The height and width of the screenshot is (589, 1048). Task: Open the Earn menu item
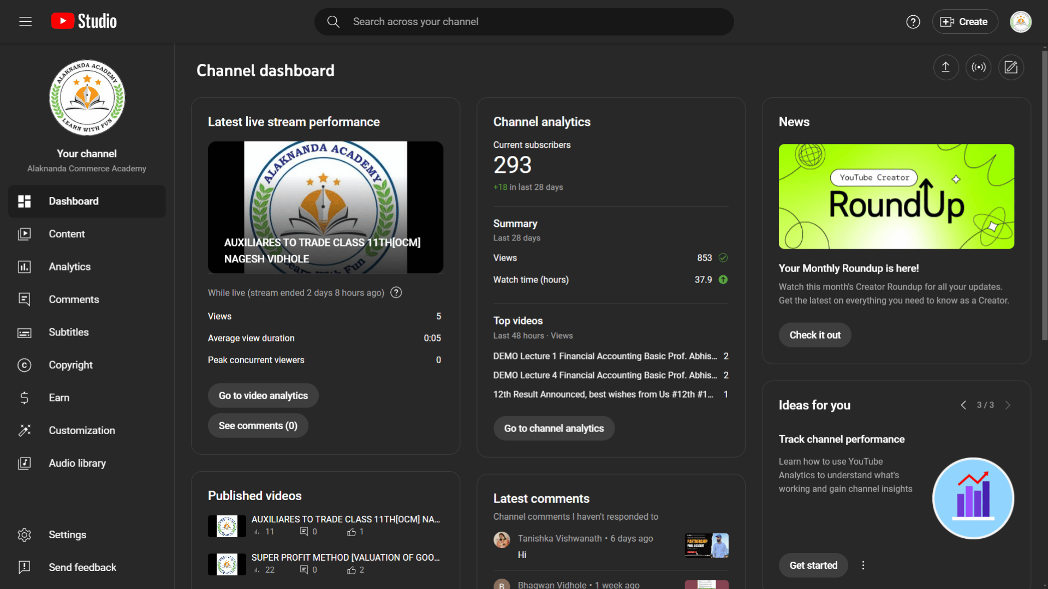[87, 398]
